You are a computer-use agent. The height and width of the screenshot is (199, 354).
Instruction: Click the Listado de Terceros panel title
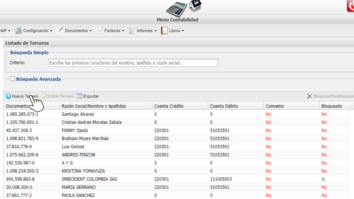pos(27,43)
